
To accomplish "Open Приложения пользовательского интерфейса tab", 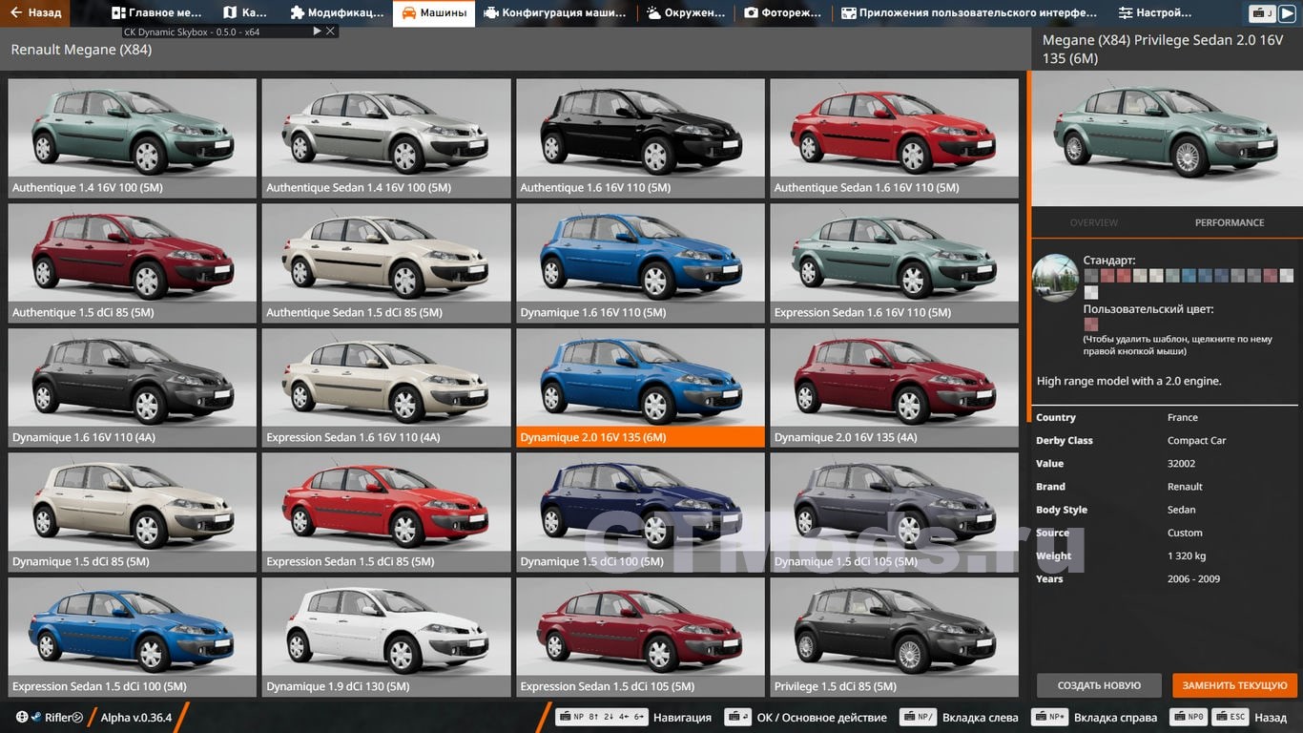I will (970, 13).
